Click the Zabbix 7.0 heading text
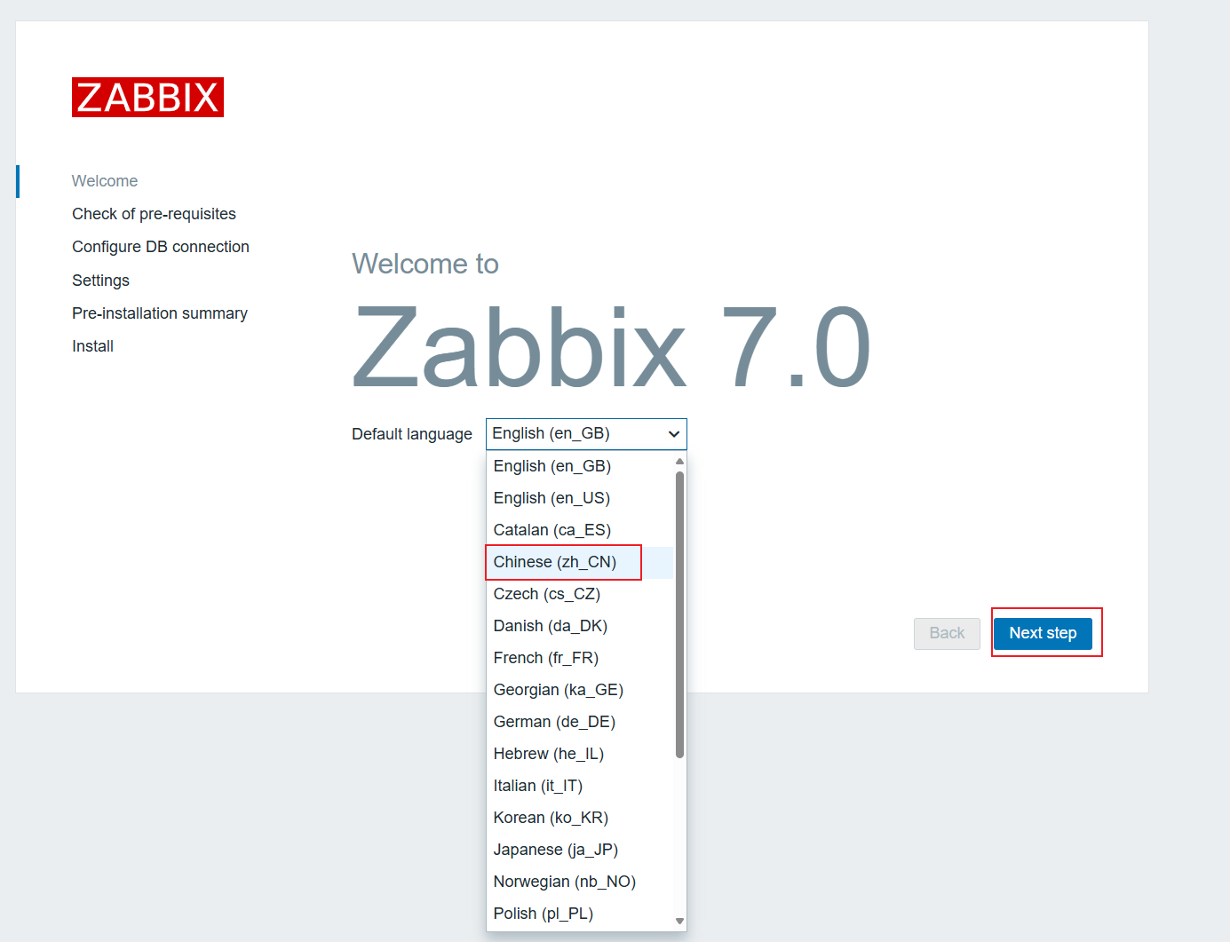1230x942 pixels. point(611,348)
